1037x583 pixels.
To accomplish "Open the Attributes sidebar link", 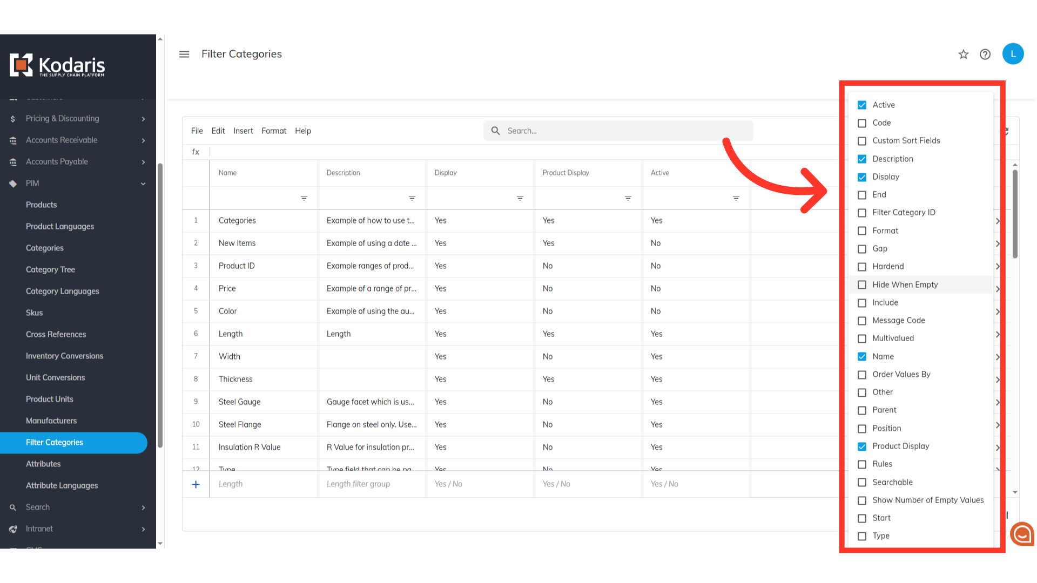I will pyautogui.click(x=43, y=464).
